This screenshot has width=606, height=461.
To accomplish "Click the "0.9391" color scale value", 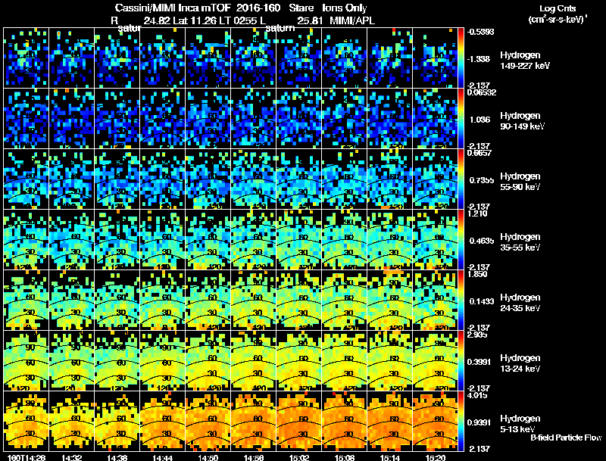I will [479, 423].
